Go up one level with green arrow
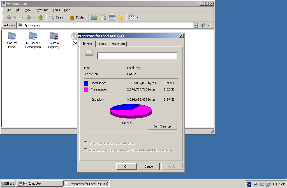The image size is (287, 188). coord(41,17)
